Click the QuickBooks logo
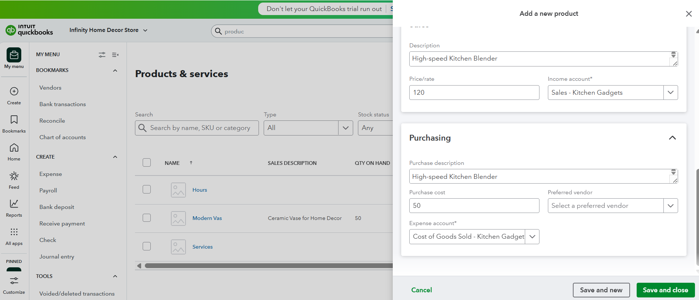The image size is (699, 300). [29, 30]
